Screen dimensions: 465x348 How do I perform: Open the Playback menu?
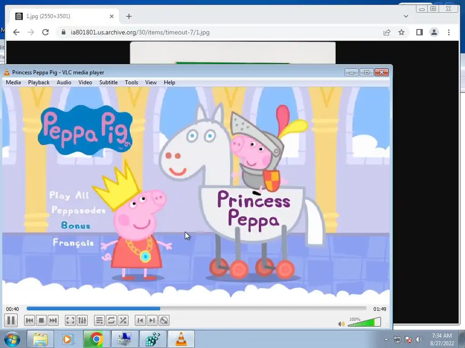[x=39, y=82]
